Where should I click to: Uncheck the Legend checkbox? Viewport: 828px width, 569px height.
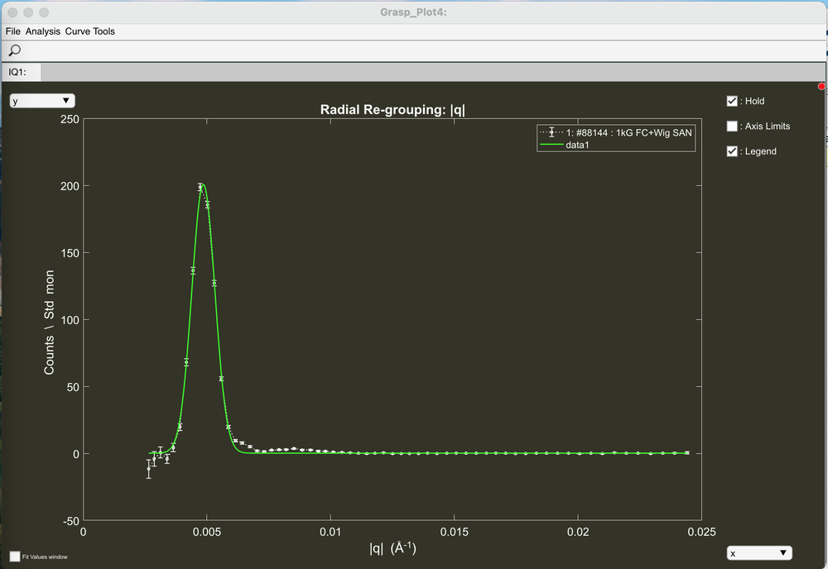coord(732,151)
